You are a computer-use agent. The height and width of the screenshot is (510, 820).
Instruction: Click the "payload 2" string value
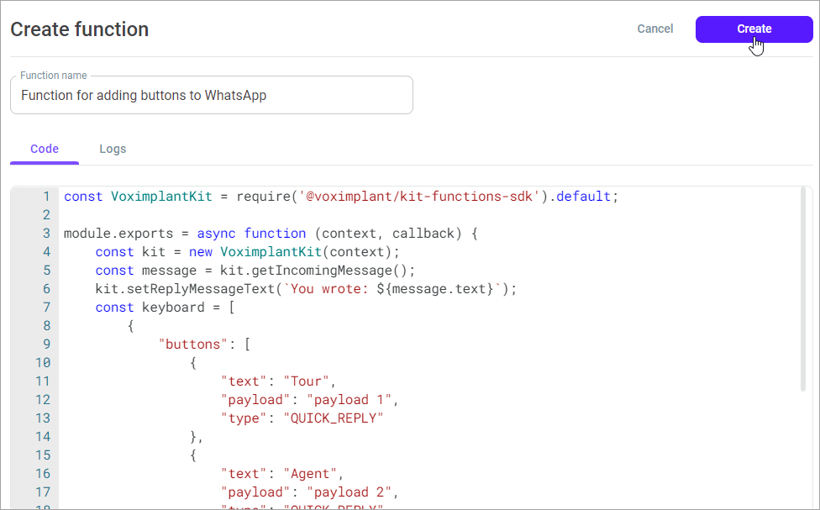coord(350,492)
